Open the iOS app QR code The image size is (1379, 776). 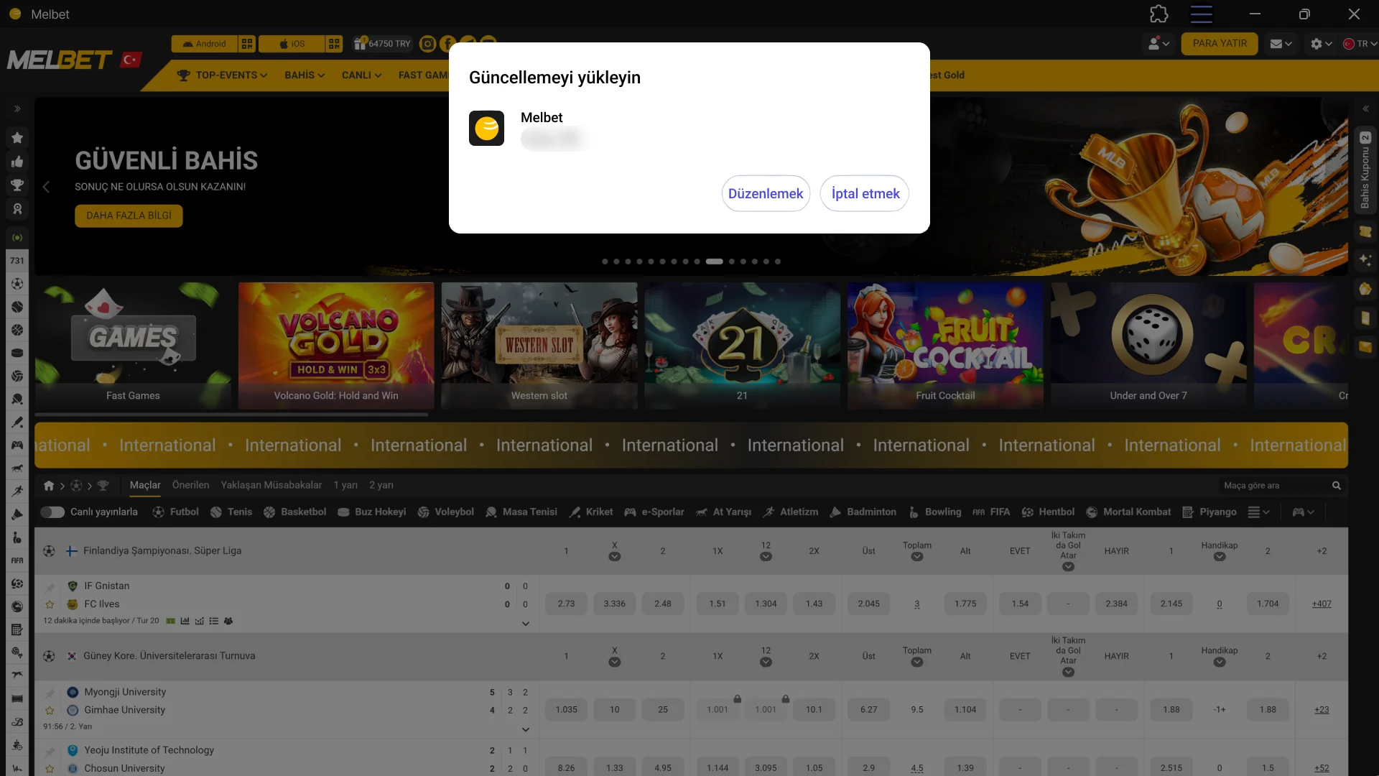[334, 44]
